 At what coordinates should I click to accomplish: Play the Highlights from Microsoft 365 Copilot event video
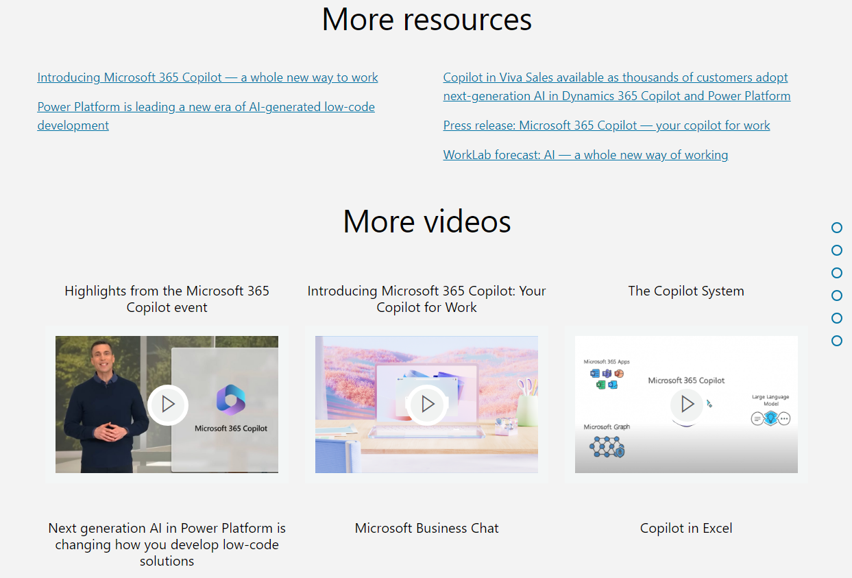tap(168, 405)
